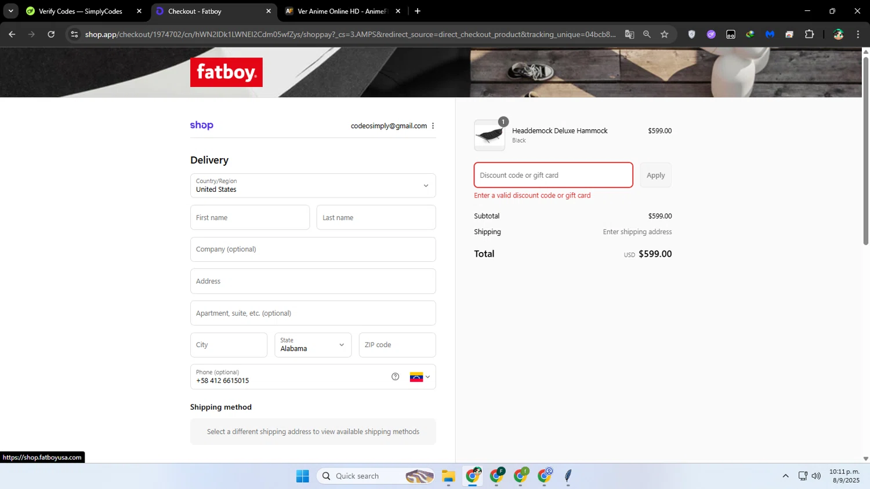Click the First name field
Image resolution: width=870 pixels, height=489 pixels.
point(250,217)
